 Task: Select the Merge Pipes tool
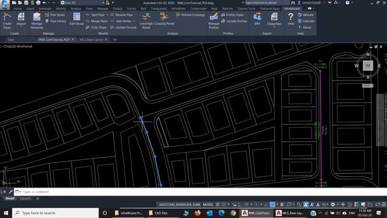(x=97, y=21)
